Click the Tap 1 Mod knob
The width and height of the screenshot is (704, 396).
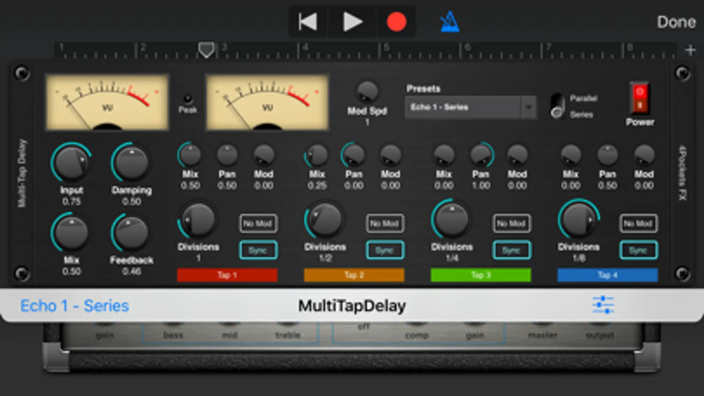(263, 154)
